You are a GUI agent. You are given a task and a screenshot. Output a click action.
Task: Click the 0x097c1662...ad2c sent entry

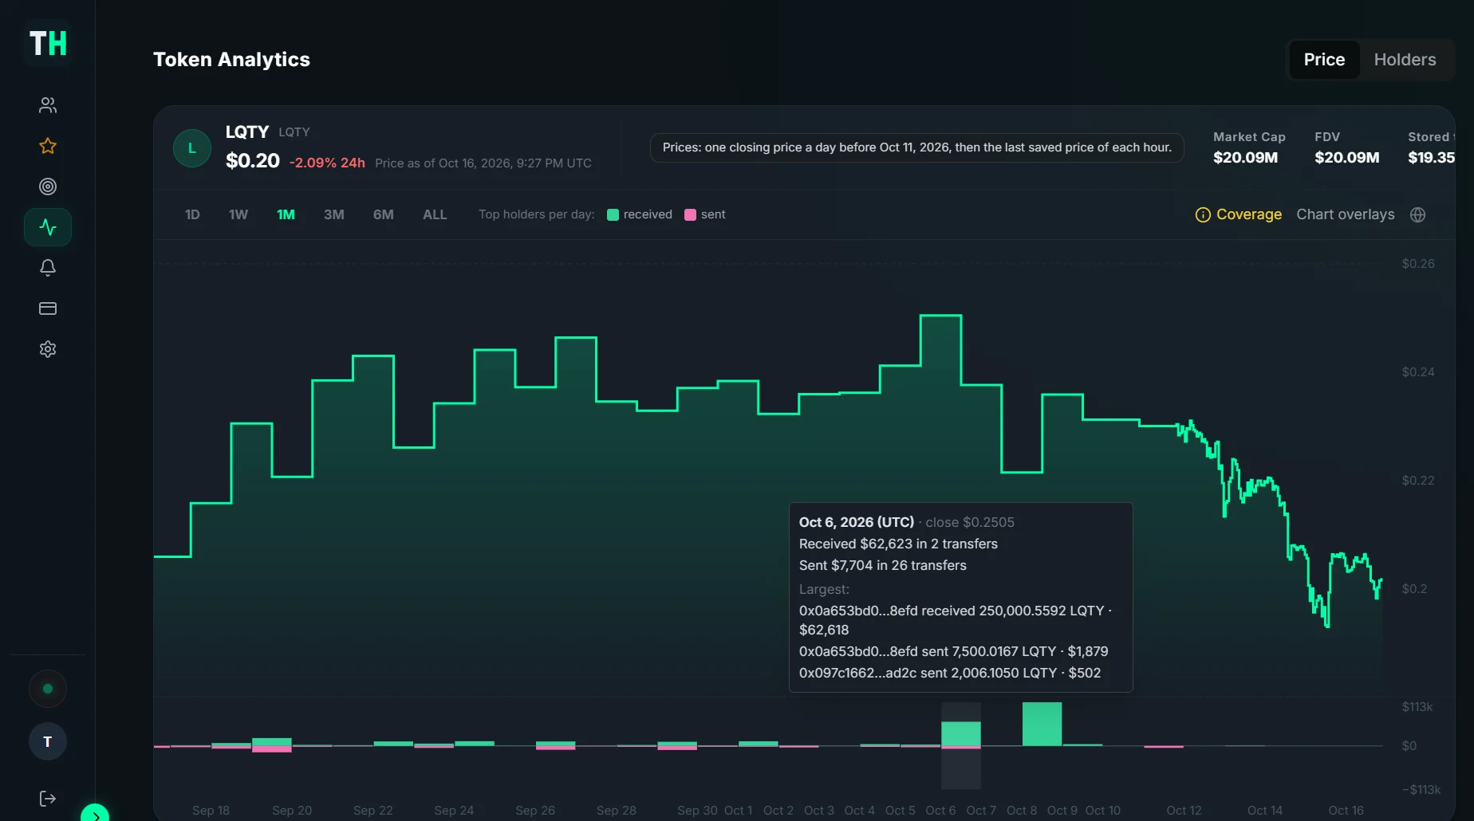(x=950, y=673)
